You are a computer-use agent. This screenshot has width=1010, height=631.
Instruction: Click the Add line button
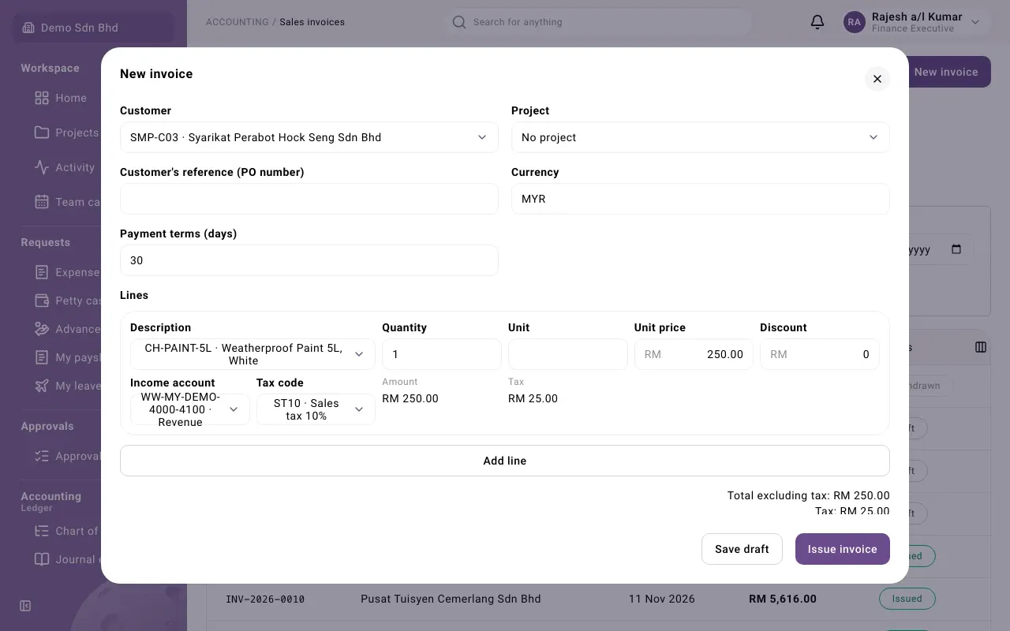coord(505,461)
